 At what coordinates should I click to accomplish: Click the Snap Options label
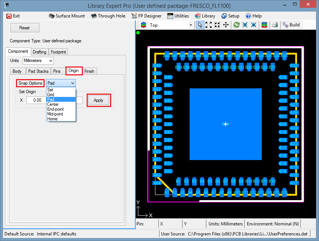click(x=30, y=83)
